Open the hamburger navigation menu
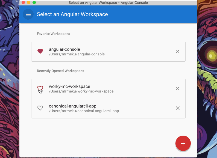The width and height of the screenshot is (217, 158). pos(28,14)
